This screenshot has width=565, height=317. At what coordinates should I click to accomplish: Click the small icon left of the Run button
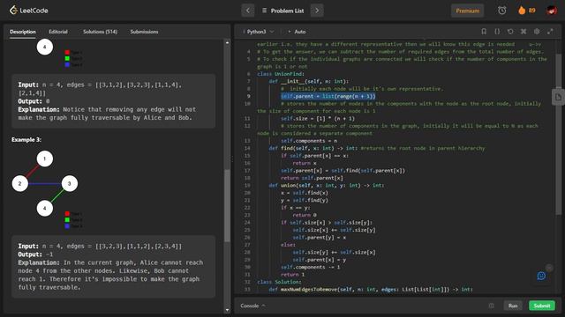pyautogui.click(x=491, y=306)
